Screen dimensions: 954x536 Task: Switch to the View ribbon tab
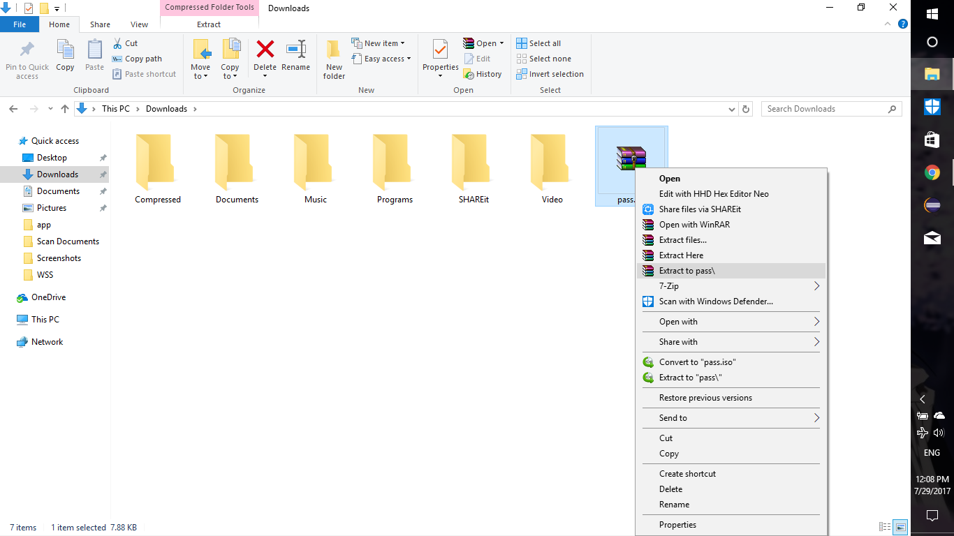click(x=139, y=24)
